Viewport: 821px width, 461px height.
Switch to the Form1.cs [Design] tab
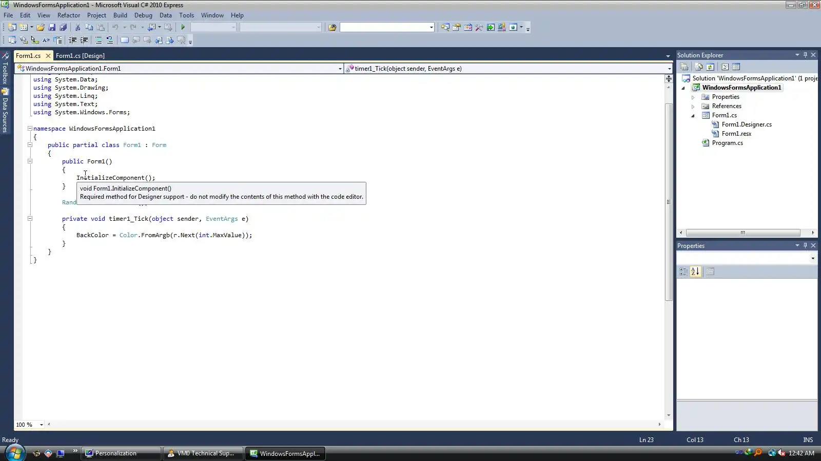pos(80,55)
